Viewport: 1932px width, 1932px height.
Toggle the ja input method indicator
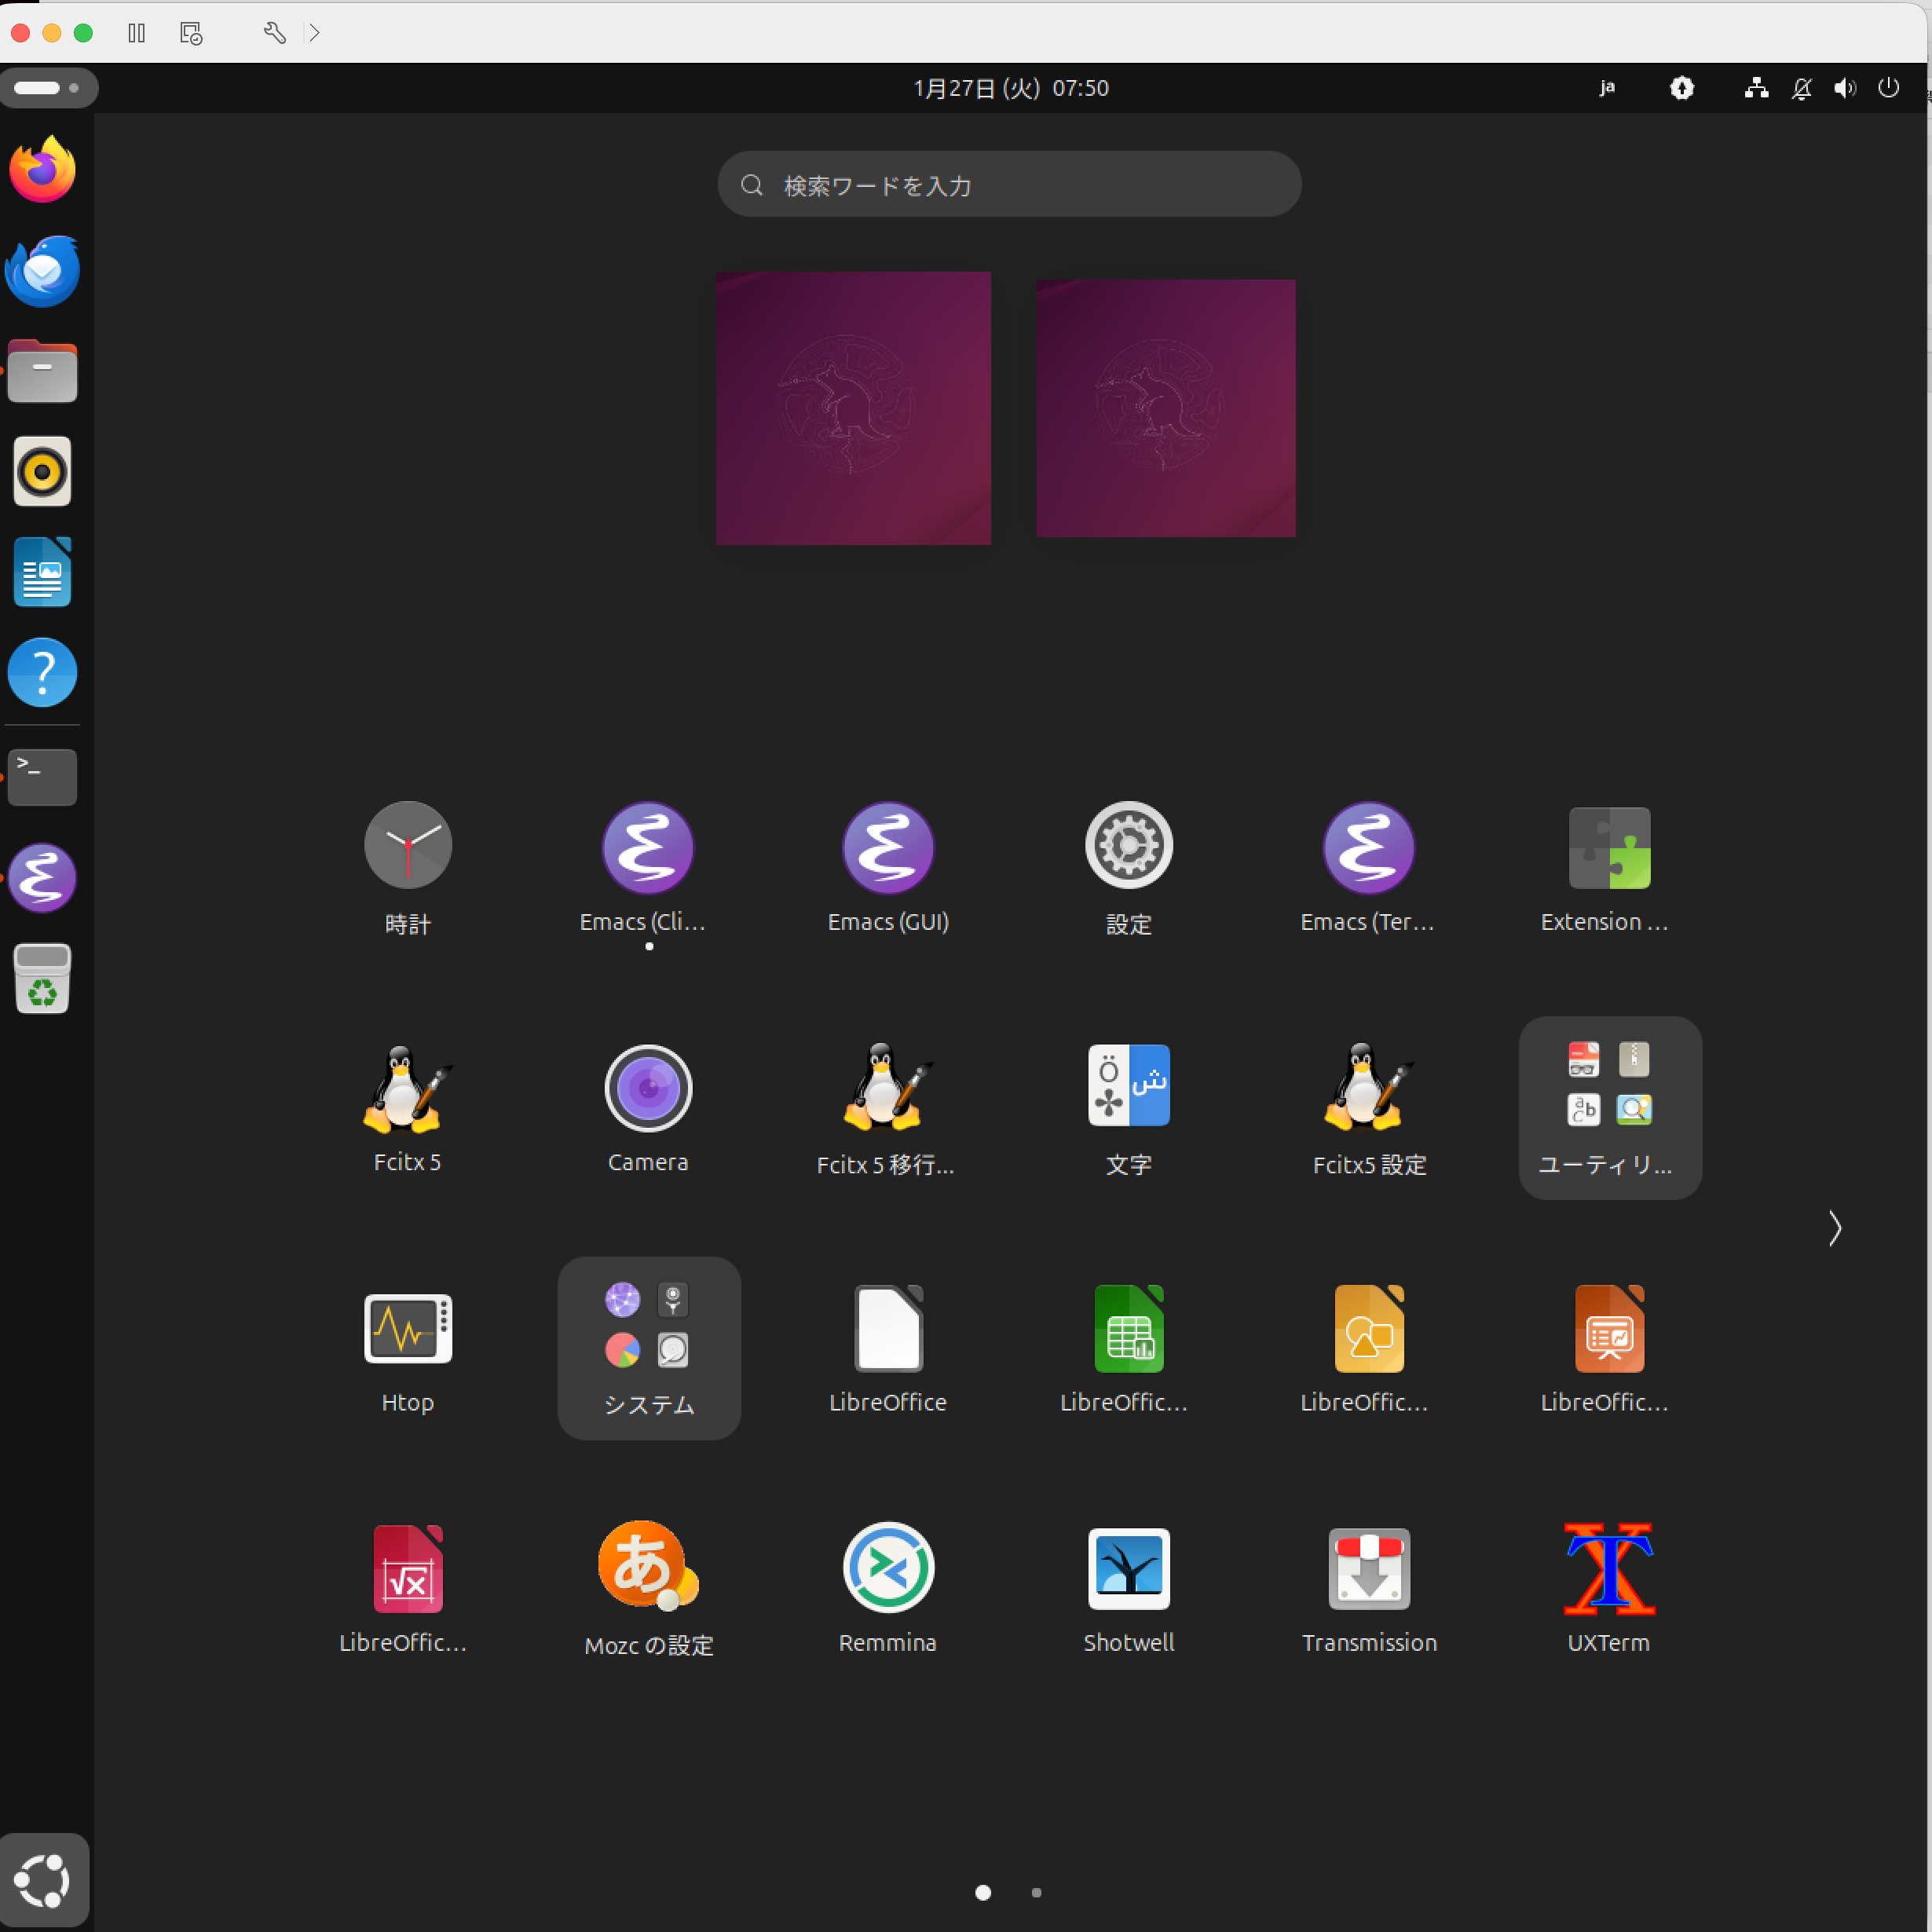[1606, 88]
